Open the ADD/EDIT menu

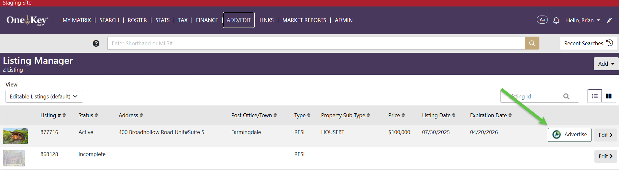click(239, 20)
